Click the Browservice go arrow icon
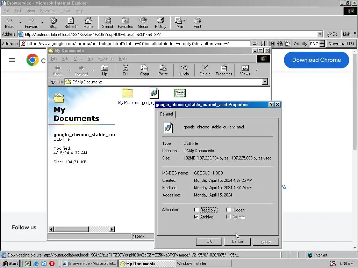Screen dimensions: 358x268 255,44
